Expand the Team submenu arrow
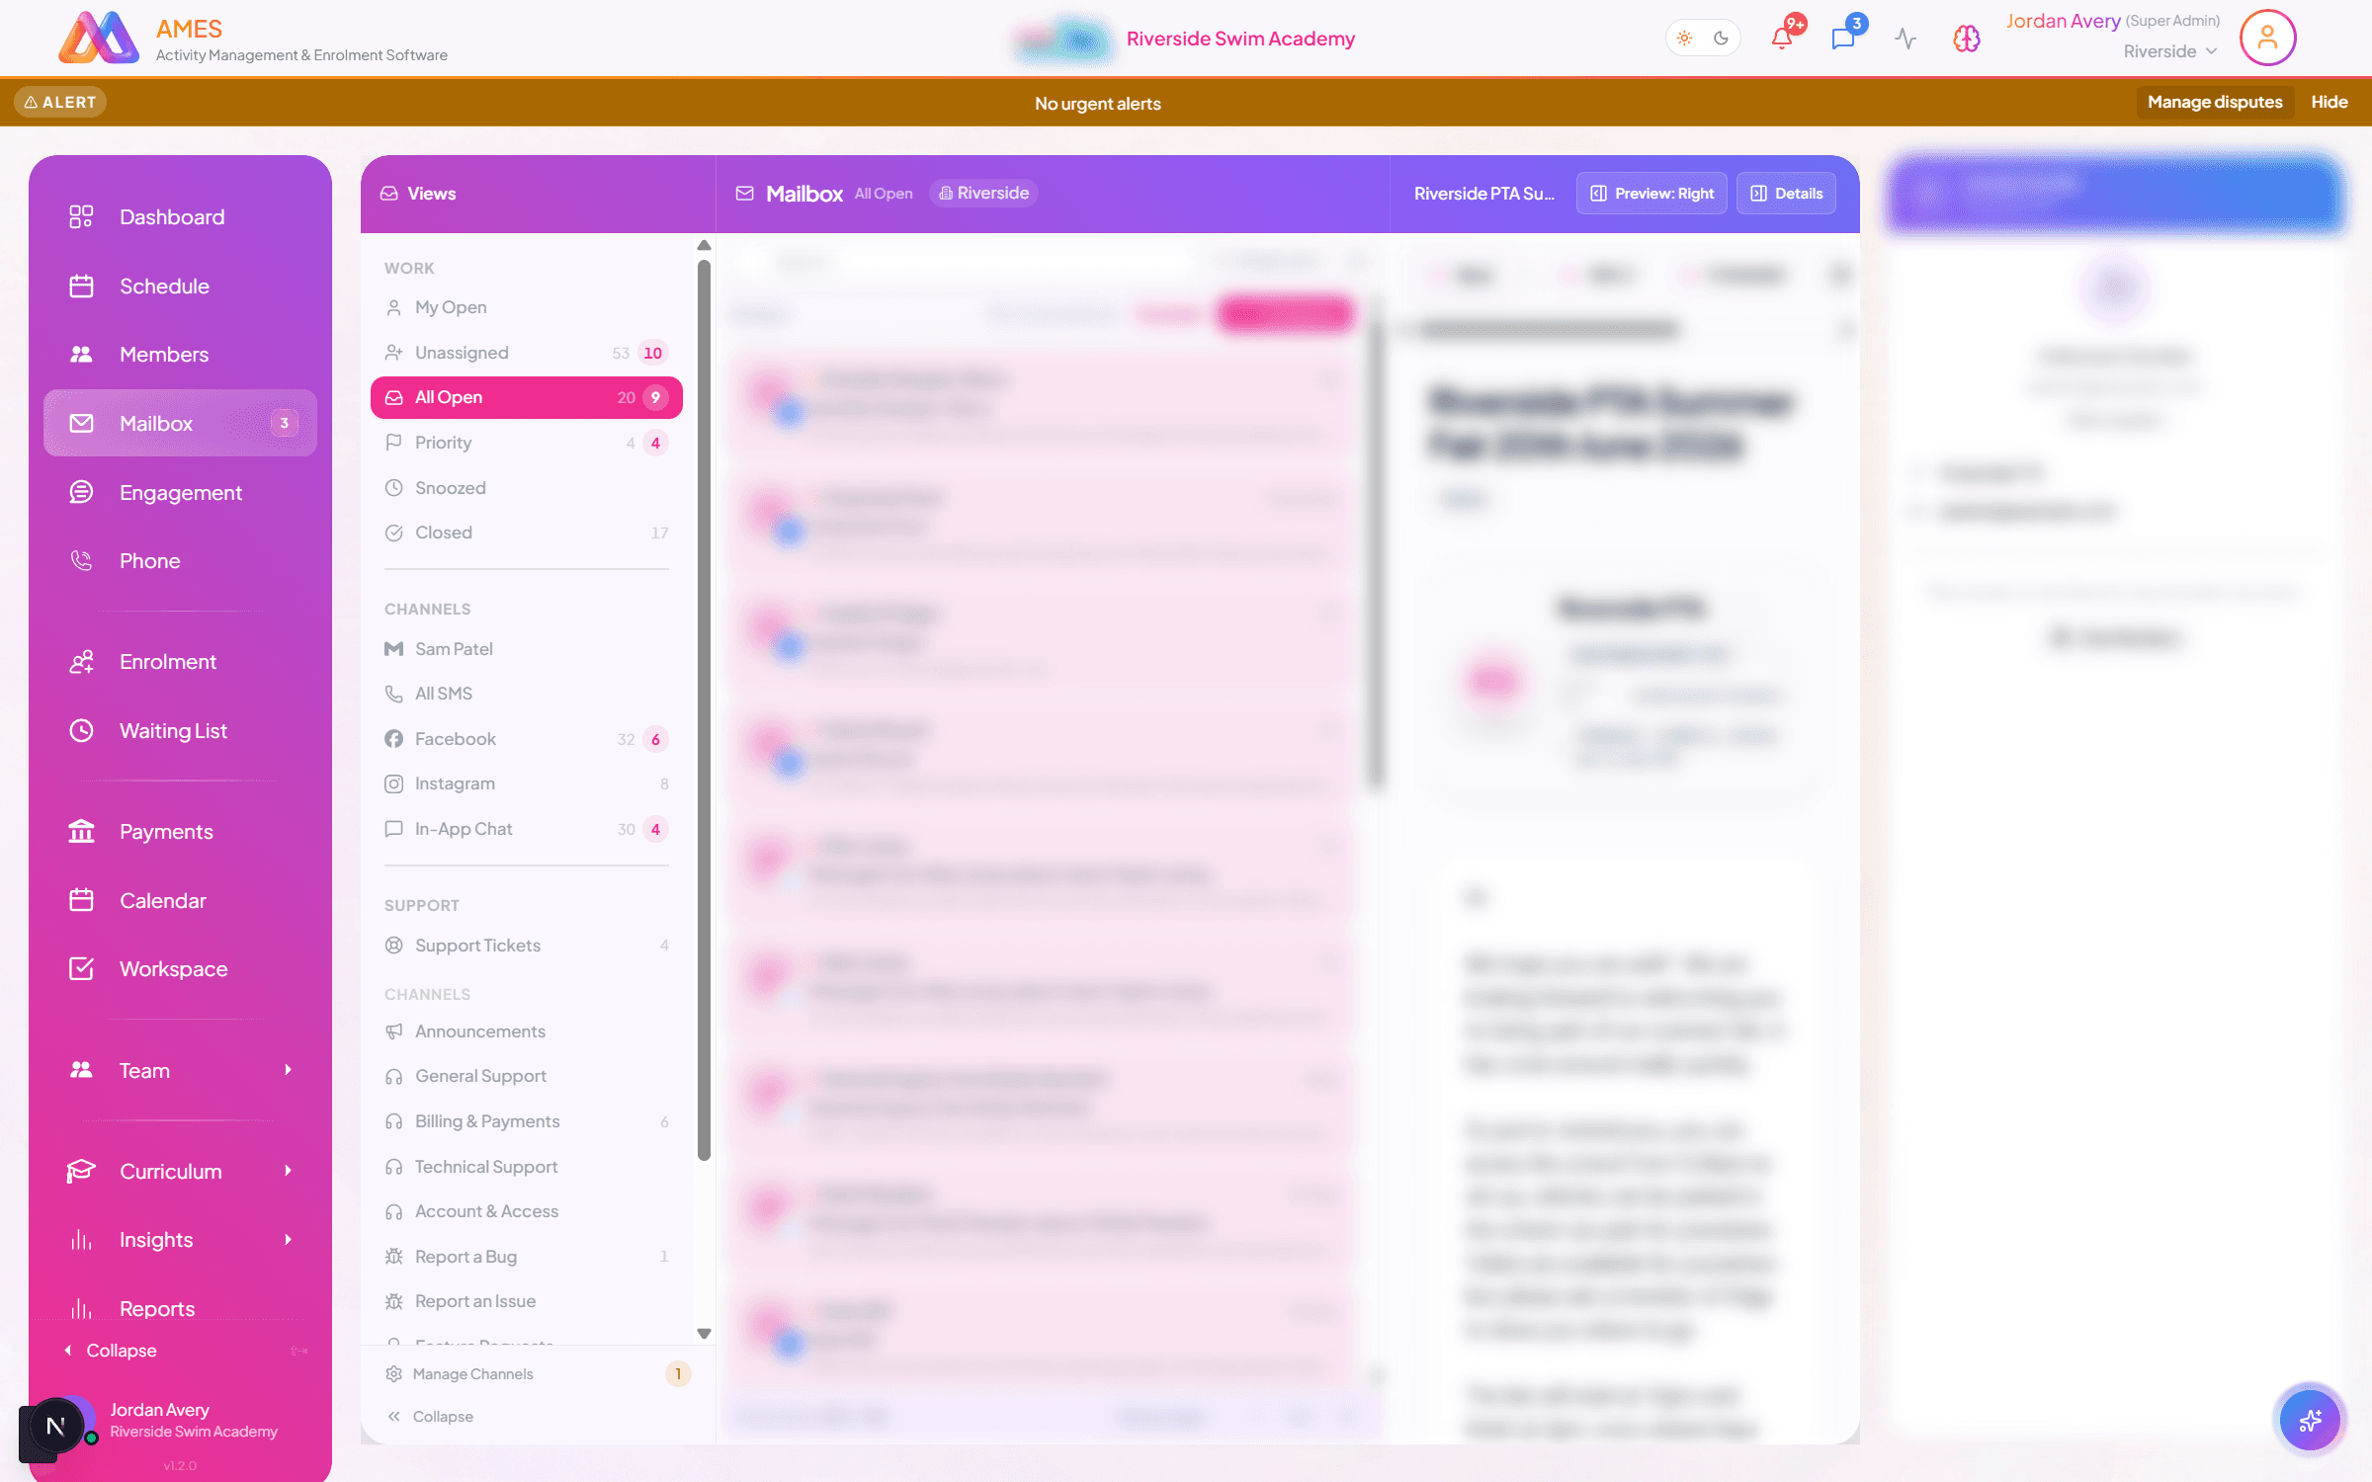The width and height of the screenshot is (2372, 1482). pyautogui.click(x=288, y=1070)
